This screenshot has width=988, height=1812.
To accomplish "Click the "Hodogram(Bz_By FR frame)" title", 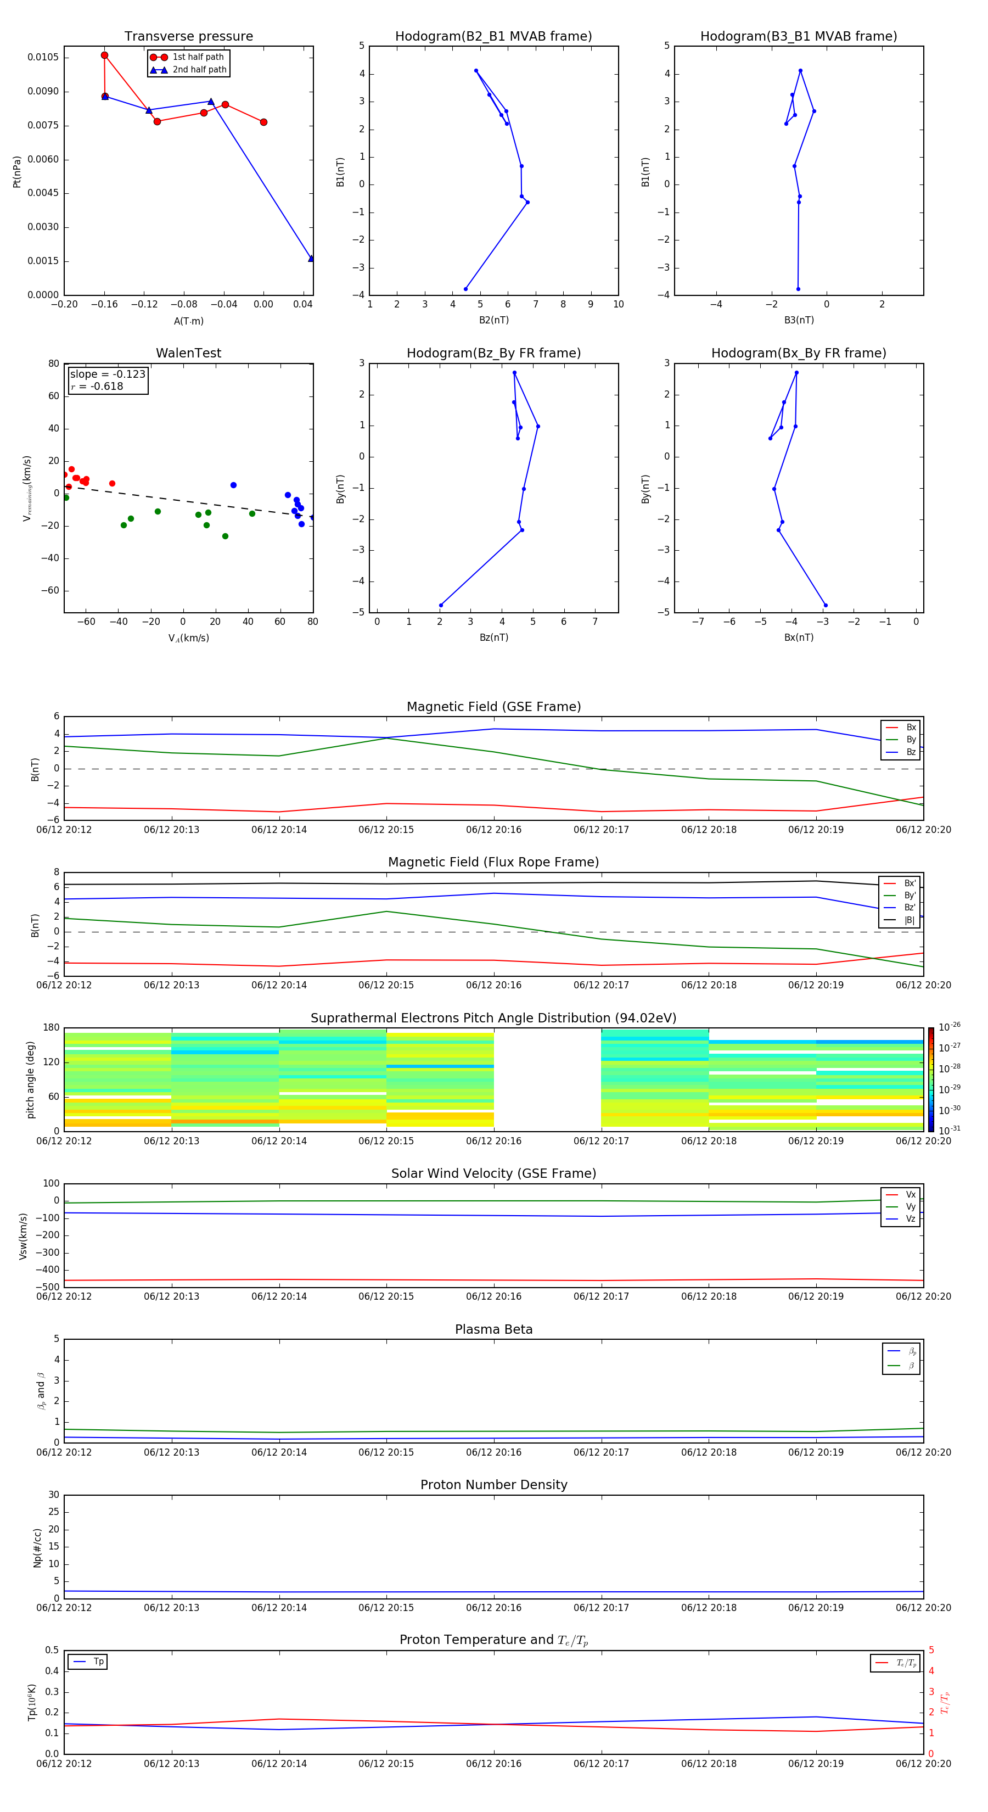I will pos(493,353).
